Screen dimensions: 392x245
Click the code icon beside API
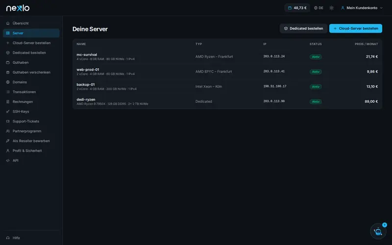(8, 161)
